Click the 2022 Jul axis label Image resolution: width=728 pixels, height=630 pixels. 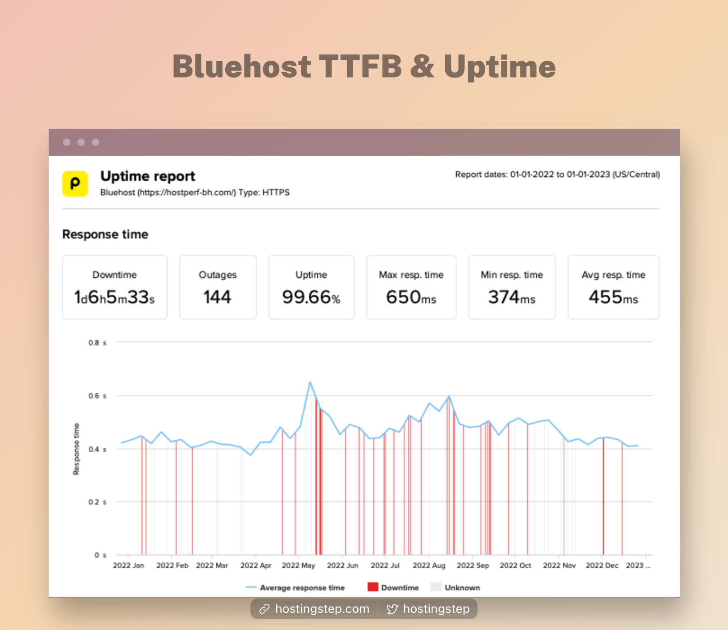[x=385, y=566]
